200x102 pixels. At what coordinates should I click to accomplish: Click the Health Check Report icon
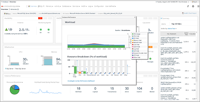(183, 13)
